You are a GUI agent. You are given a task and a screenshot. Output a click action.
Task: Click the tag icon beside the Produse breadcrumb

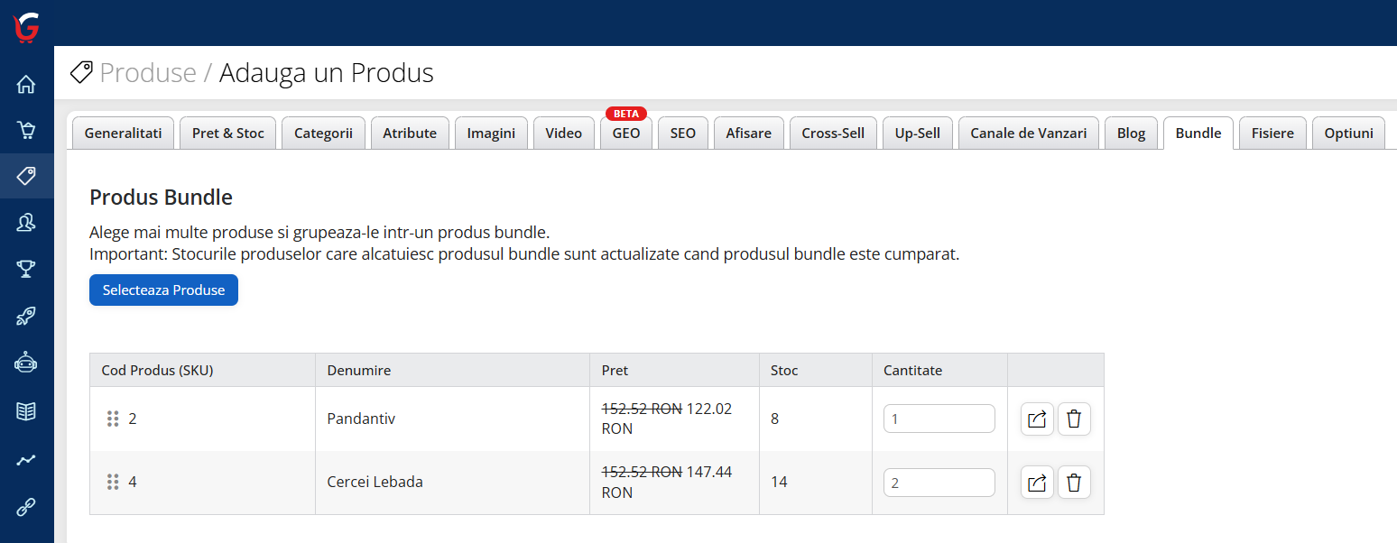coord(81,72)
